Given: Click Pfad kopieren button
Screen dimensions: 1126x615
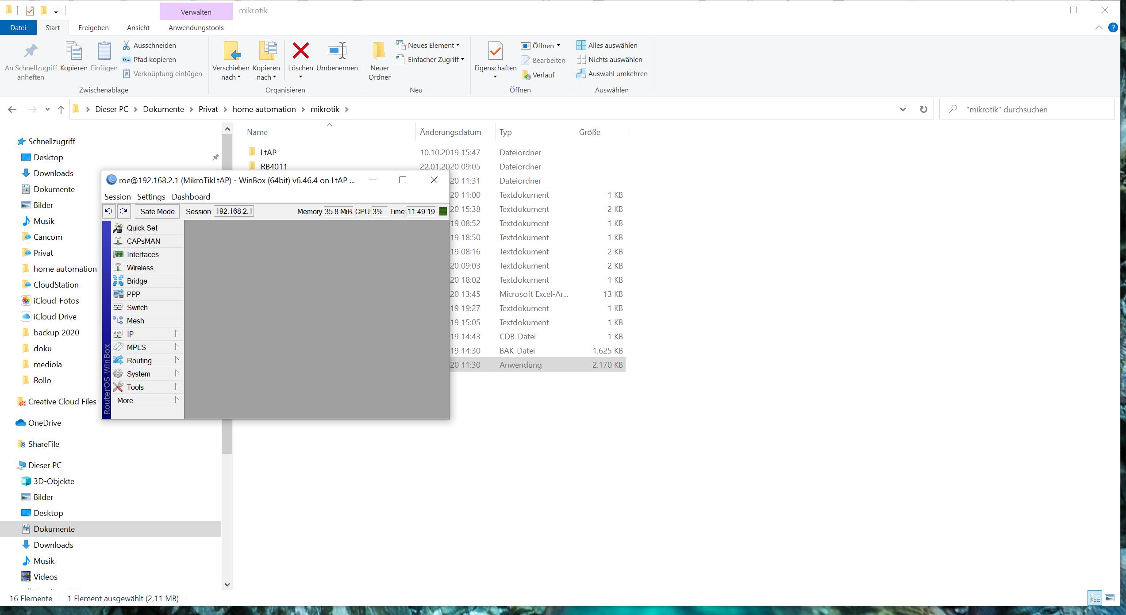Looking at the screenshot, I should click(x=154, y=59).
